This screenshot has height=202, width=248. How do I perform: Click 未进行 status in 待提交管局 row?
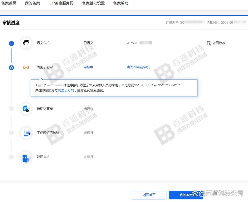(88, 109)
